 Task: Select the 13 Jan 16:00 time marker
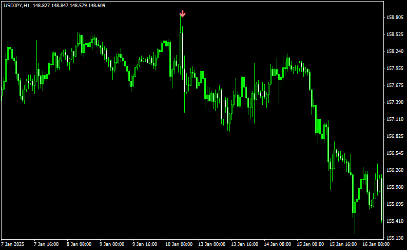pos(243,244)
